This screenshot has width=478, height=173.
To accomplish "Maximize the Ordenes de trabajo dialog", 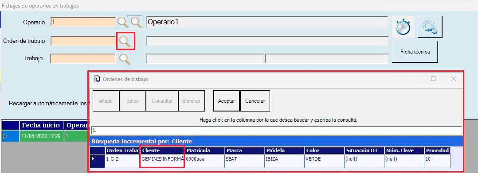I will pyautogui.click(x=433, y=79).
